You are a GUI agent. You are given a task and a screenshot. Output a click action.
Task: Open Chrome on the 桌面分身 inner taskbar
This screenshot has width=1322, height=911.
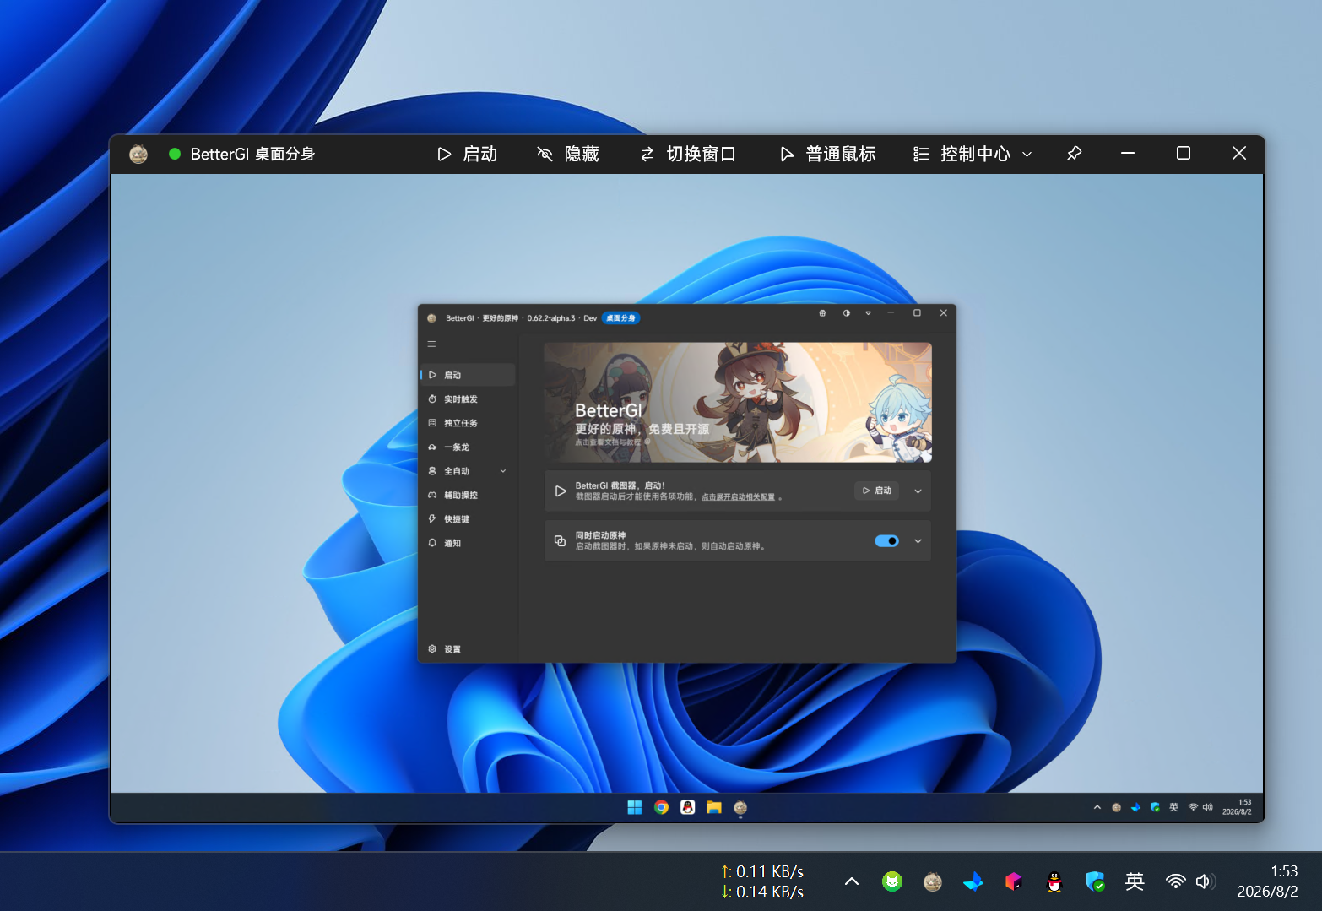(x=661, y=808)
